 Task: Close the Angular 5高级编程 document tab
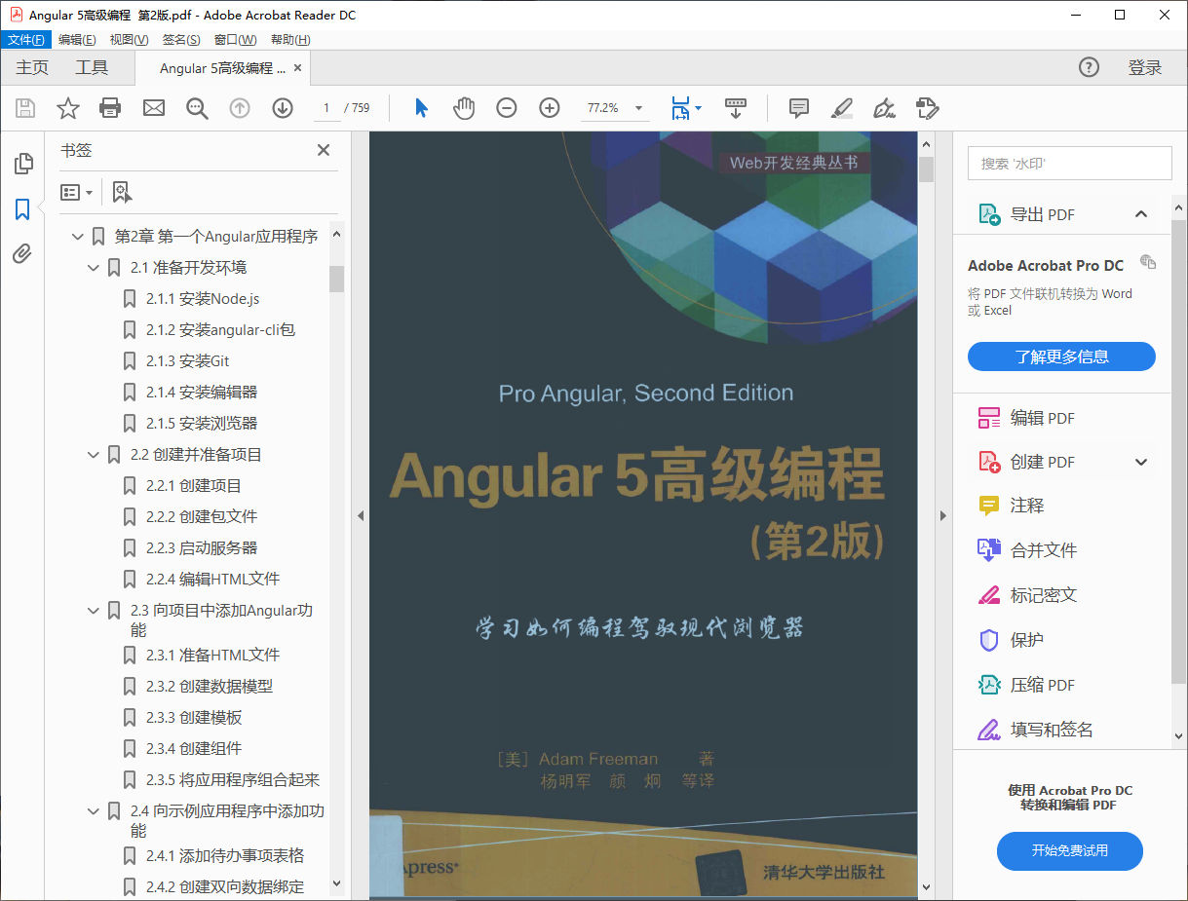click(298, 68)
